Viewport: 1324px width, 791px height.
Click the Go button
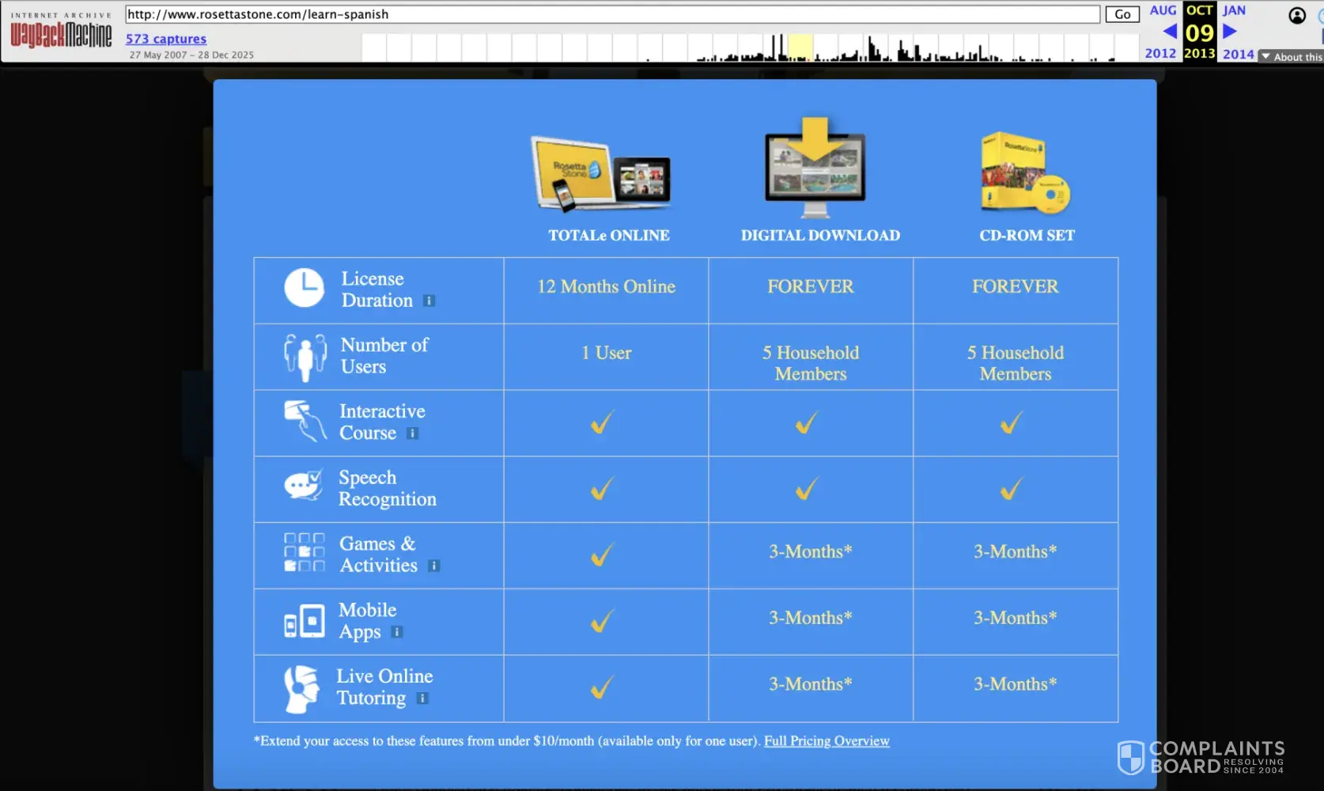click(1122, 14)
